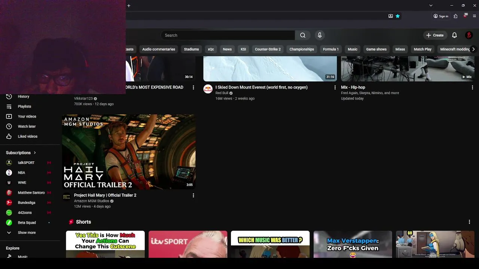This screenshot has width=479, height=269.
Task: Open options for the Mix - Hip-hop card
Action: pyautogui.click(x=472, y=87)
